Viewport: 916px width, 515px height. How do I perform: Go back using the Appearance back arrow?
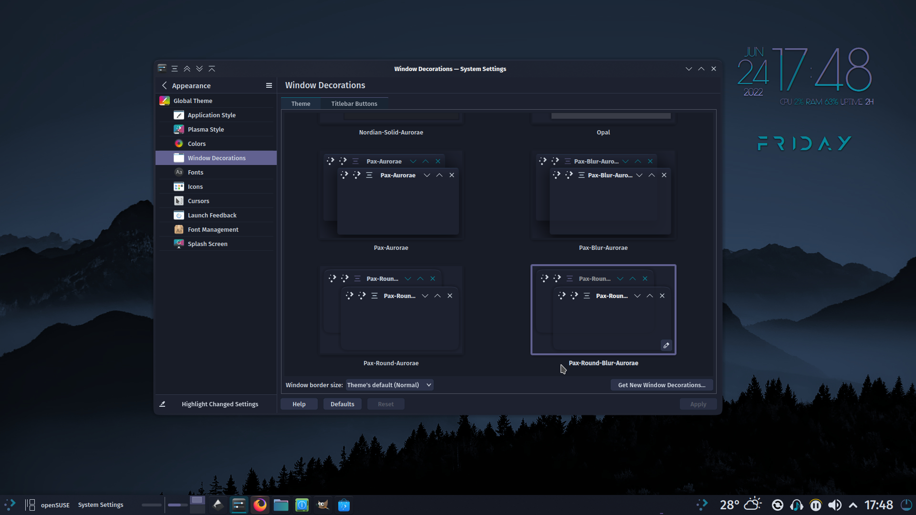(165, 85)
